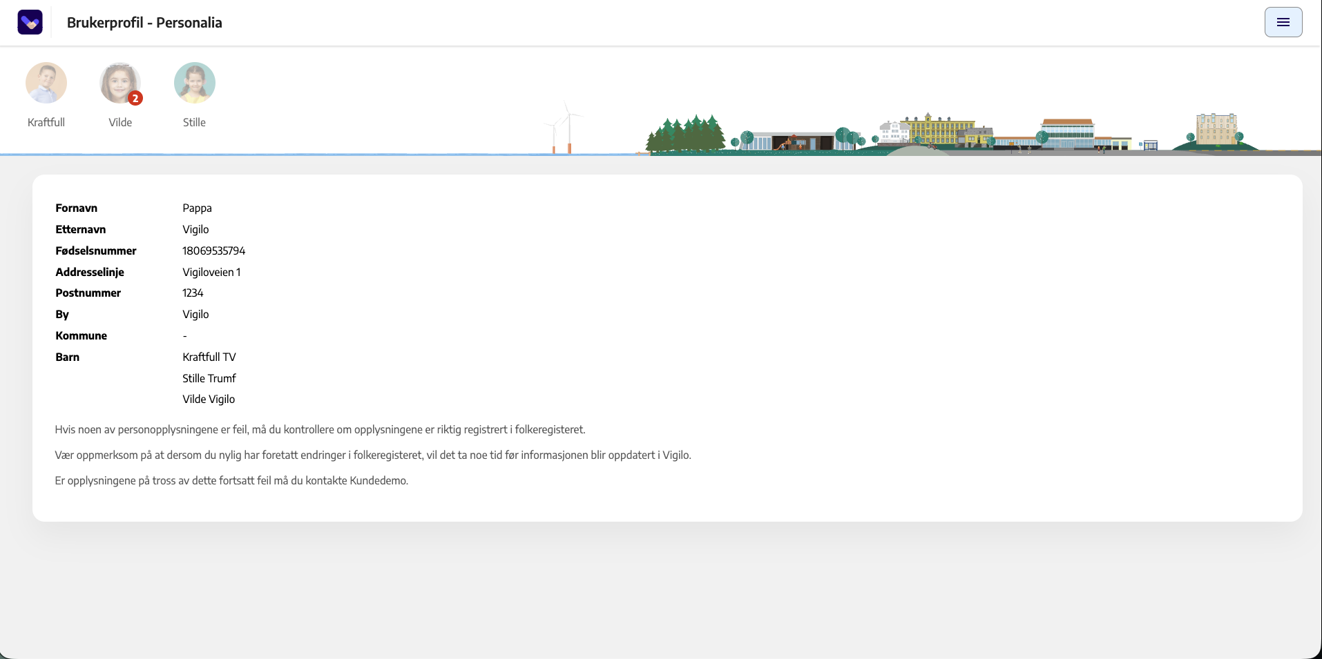
Task: Click the Kommune label
Action: click(82, 335)
